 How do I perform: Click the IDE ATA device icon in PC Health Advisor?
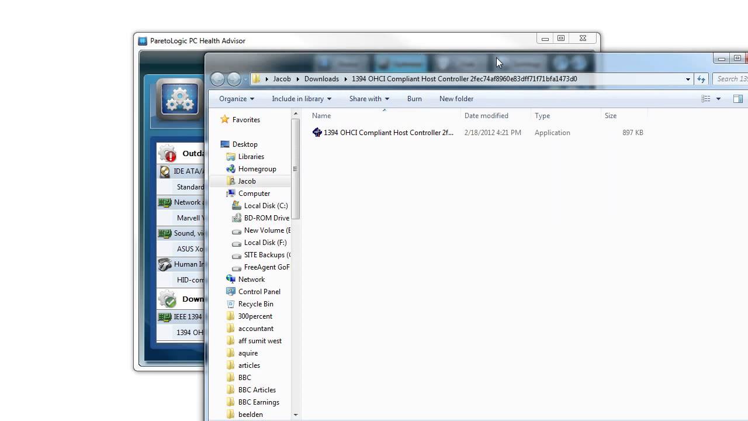pos(165,171)
